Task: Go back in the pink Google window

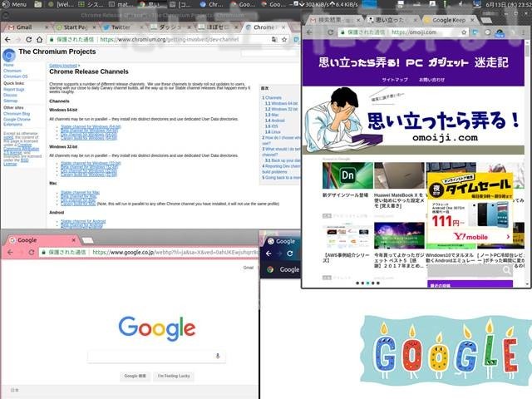Action: (10, 253)
